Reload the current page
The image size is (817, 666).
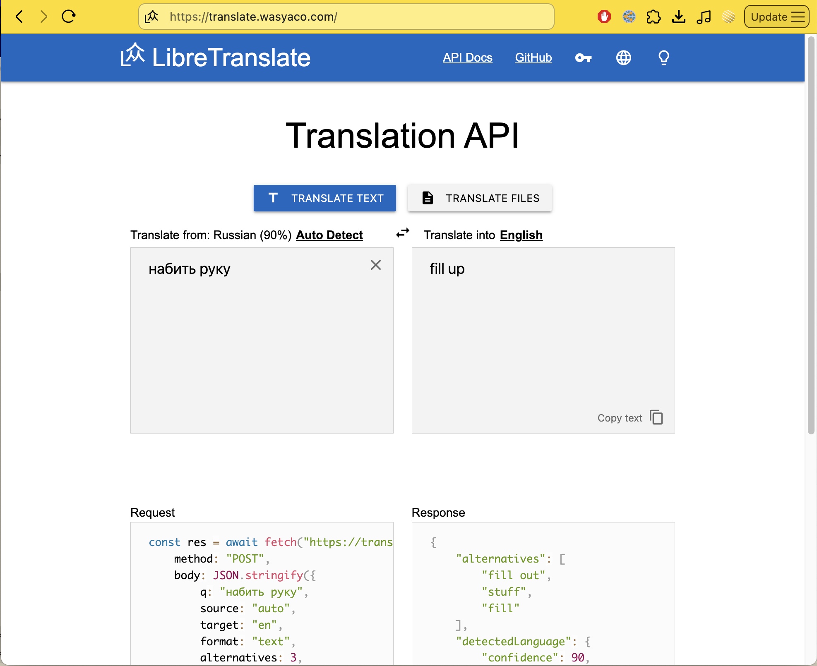coord(68,17)
